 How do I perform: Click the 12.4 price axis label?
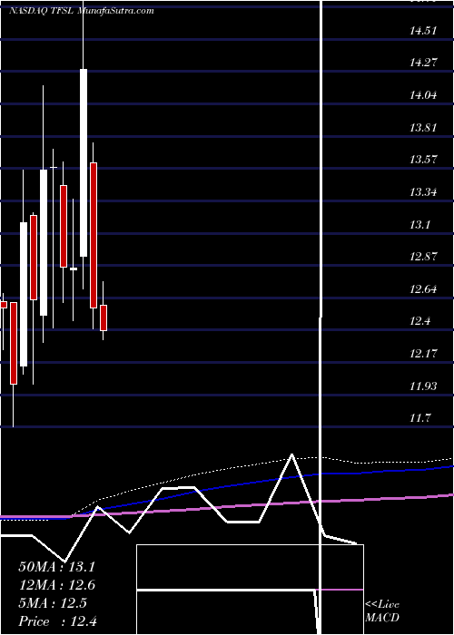[420, 321]
